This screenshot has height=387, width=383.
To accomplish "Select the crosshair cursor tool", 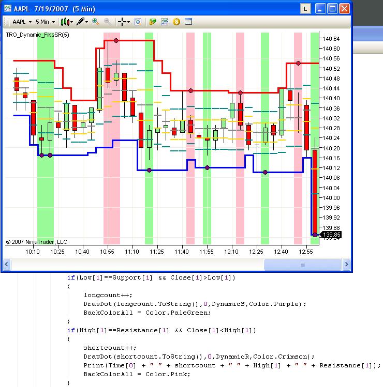I will (x=122, y=22).
